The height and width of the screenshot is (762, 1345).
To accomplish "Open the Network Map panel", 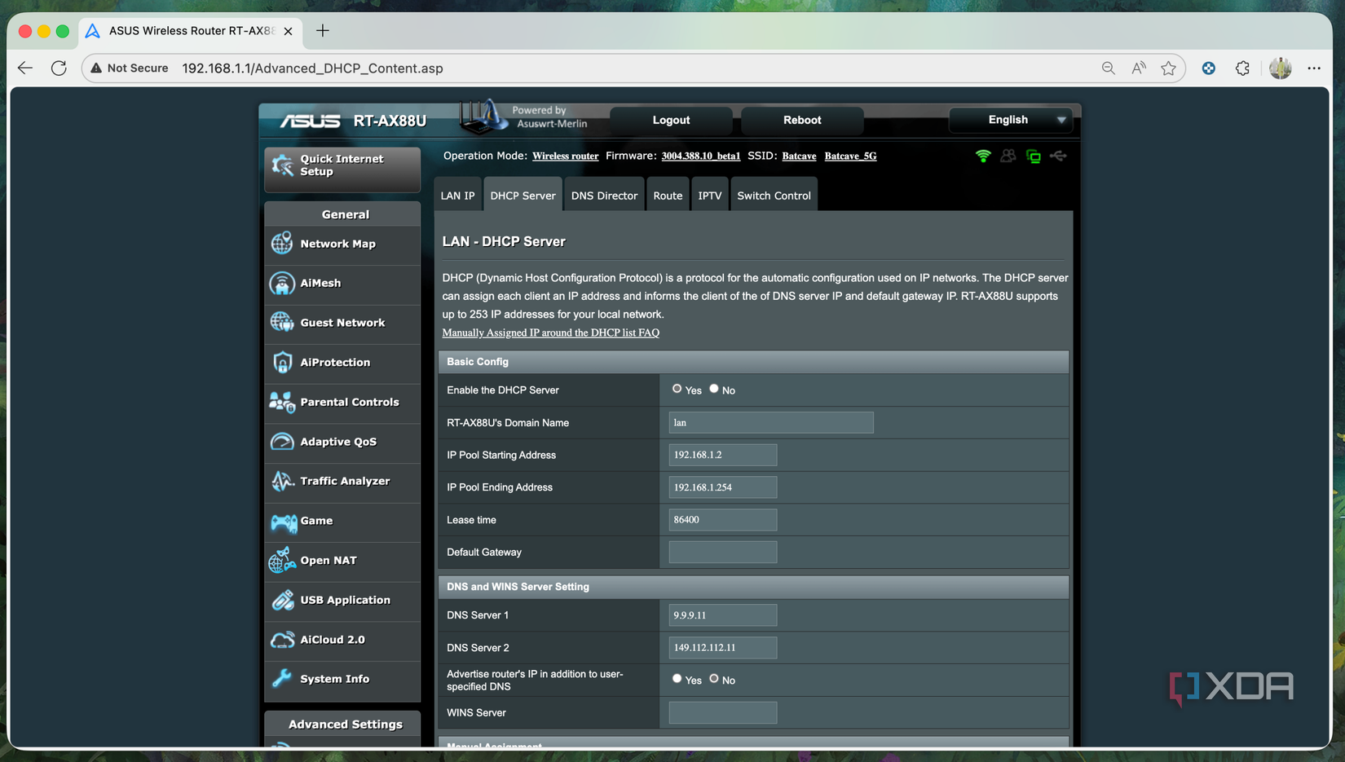I will (337, 244).
